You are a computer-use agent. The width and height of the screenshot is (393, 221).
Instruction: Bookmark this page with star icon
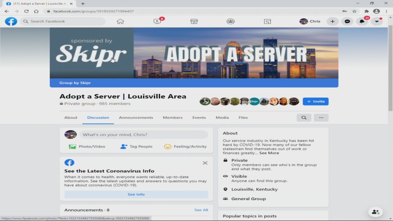(x=354, y=11)
